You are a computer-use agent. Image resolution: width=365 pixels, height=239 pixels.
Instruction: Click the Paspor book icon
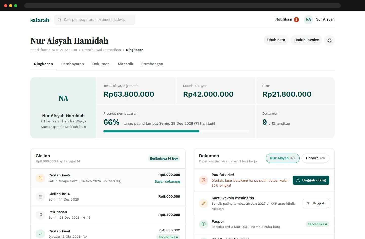coord(204,224)
